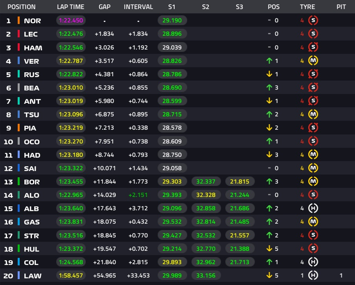
Task: Click the hard tyre icon for LAW
Action: [x=313, y=275]
